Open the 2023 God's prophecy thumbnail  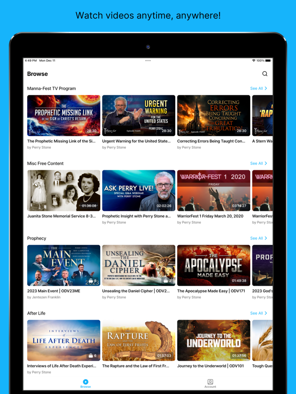click(262, 265)
